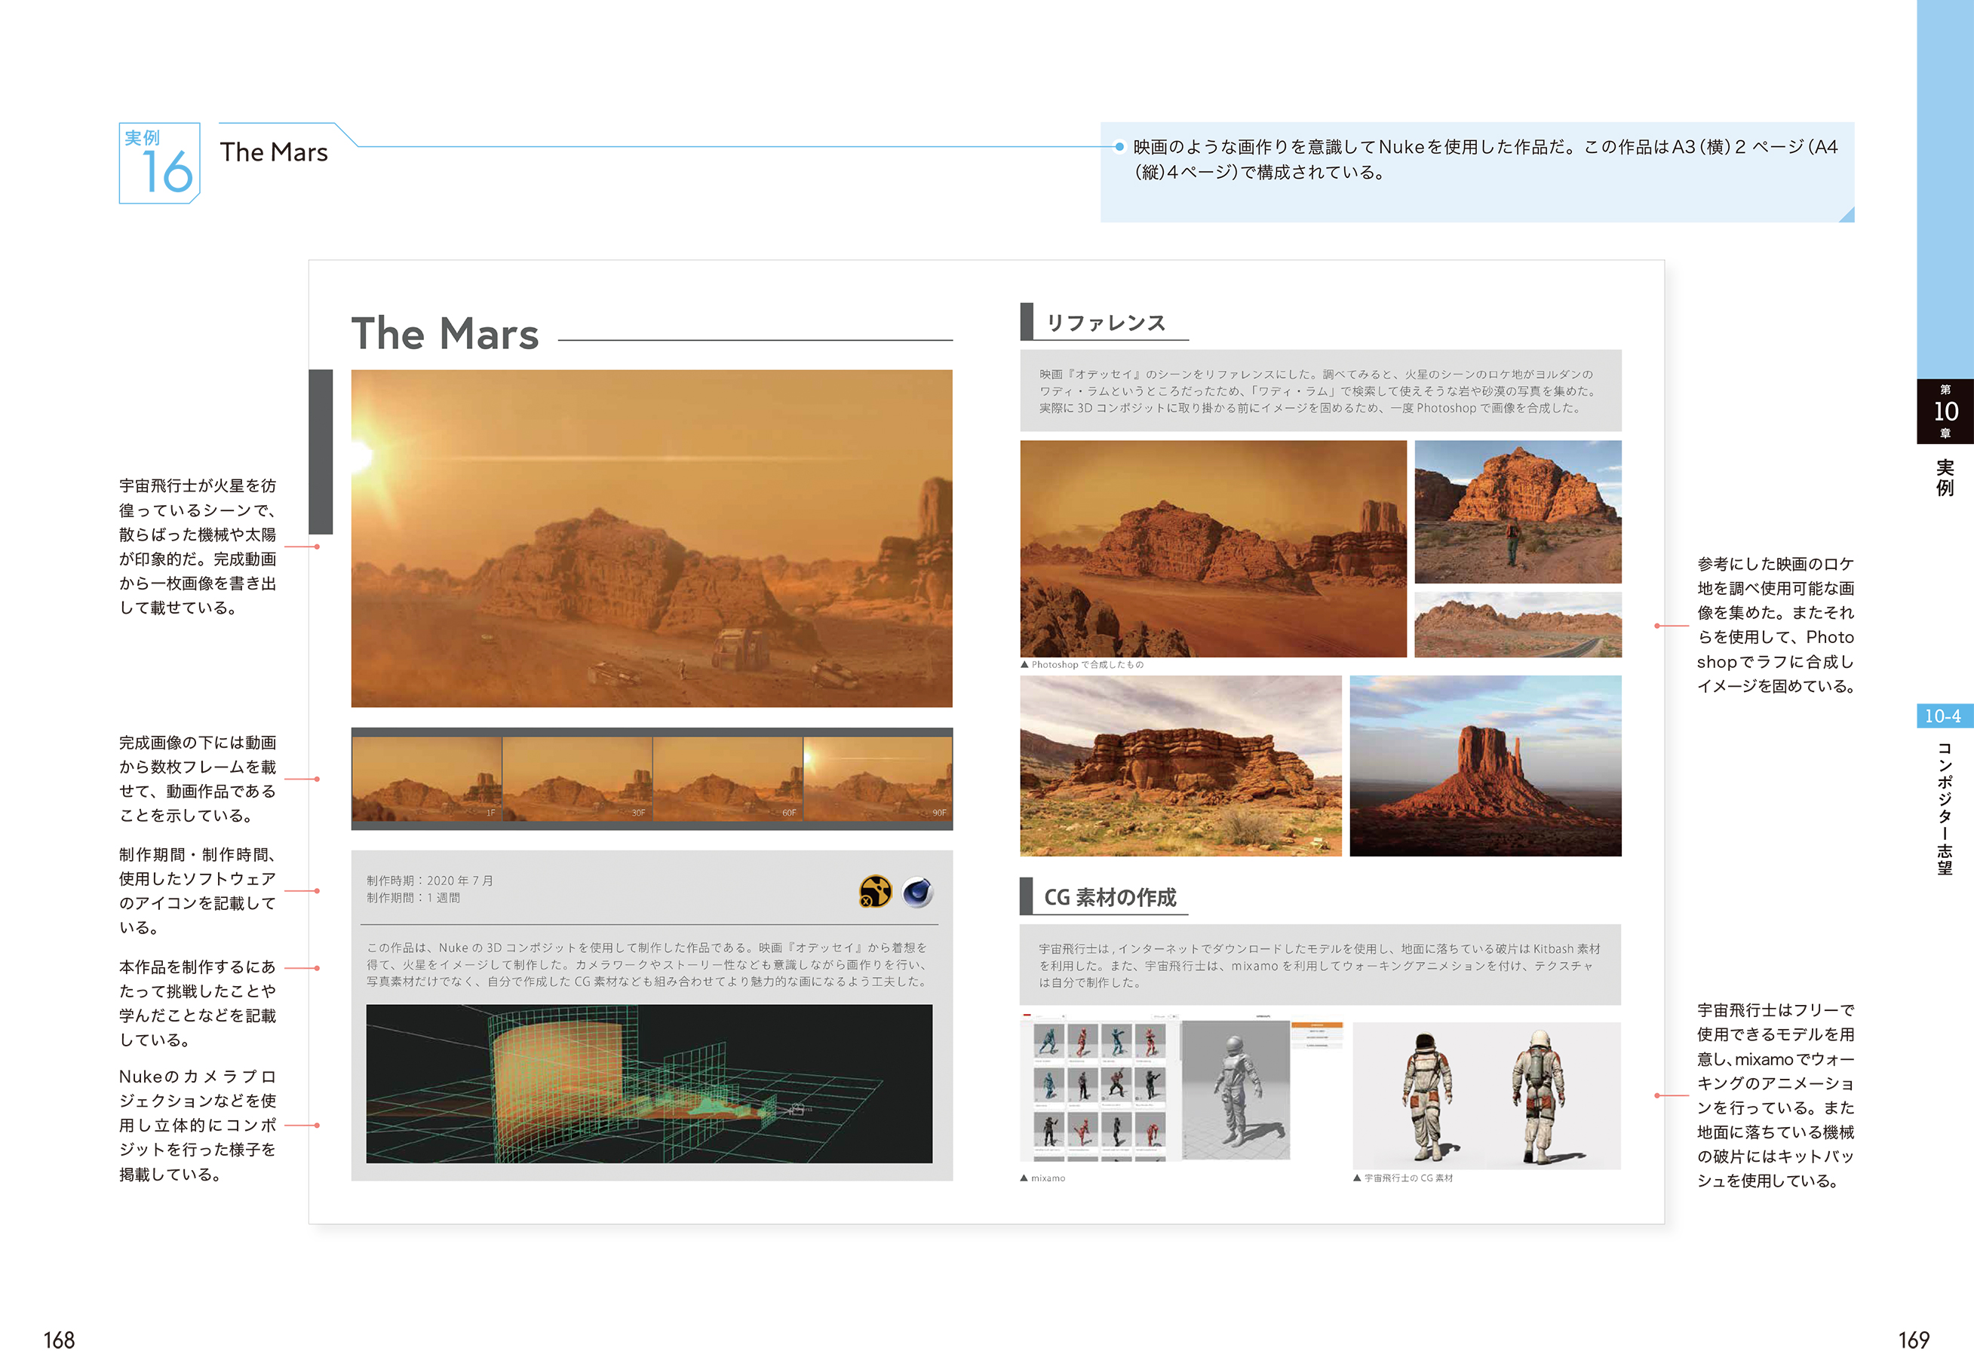Click page number 168

click(x=59, y=1340)
